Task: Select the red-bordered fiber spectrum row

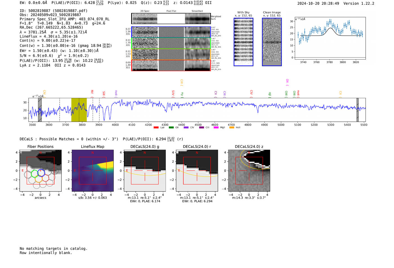Action: (171, 65)
